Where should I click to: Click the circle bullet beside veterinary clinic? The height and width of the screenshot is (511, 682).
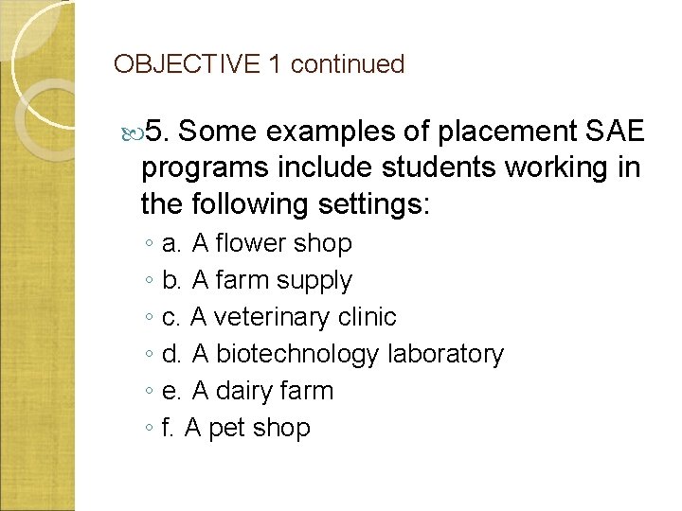[150, 317]
